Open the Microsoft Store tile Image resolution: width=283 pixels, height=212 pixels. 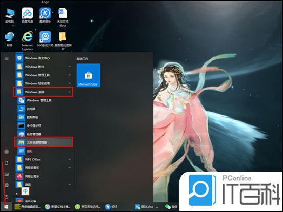(x=88, y=75)
